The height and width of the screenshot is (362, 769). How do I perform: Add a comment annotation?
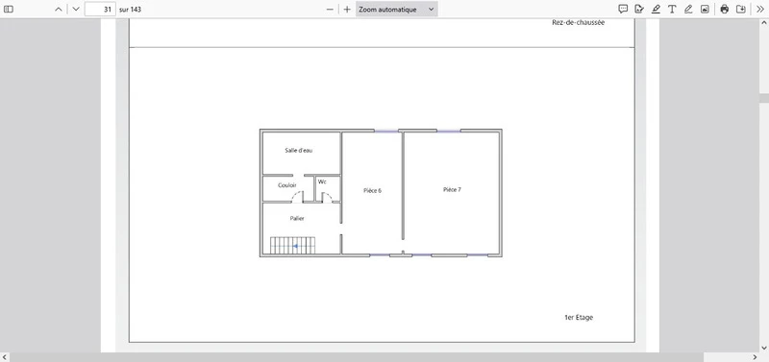tap(623, 9)
